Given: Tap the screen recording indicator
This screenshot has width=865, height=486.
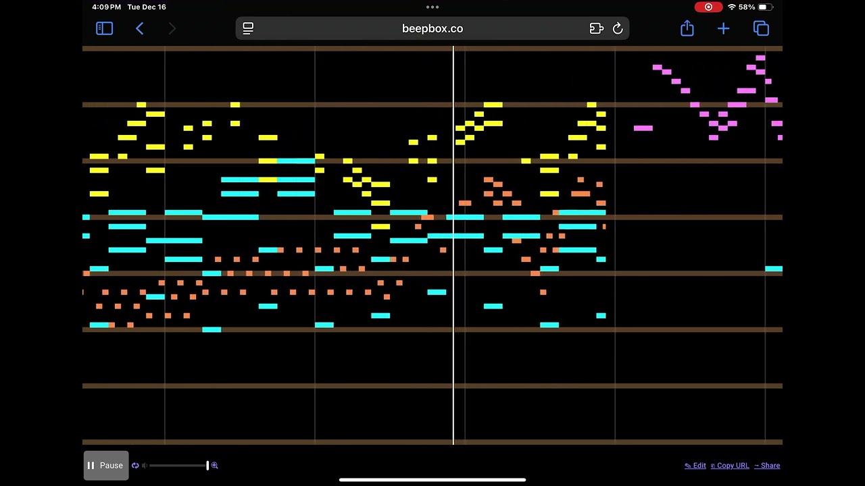Looking at the screenshot, I should point(708,7).
